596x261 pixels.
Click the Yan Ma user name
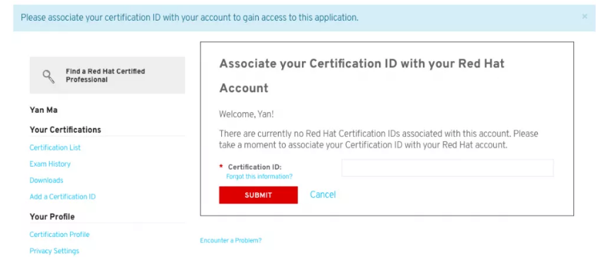(44, 111)
